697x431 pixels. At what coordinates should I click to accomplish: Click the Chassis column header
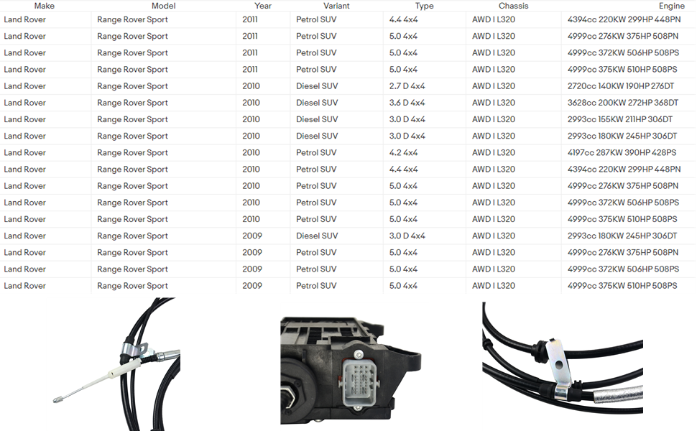coord(514,6)
